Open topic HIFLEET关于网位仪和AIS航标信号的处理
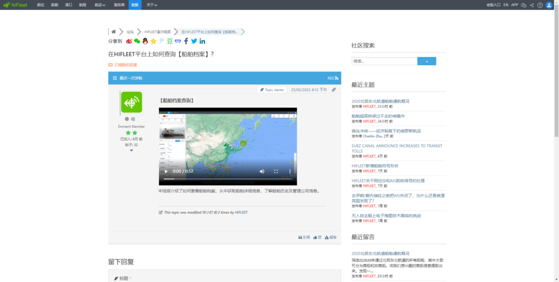The height and width of the screenshot is (282, 559). point(388,181)
